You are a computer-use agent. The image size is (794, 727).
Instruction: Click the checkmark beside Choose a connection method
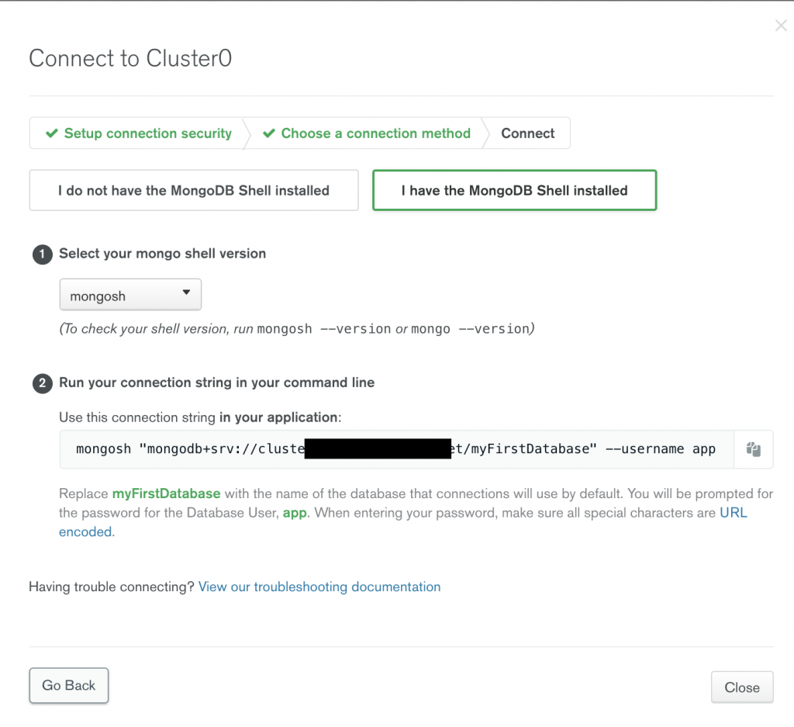pos(269,133)
